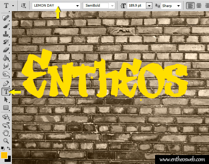The image size is (209, 164).
Task: Open the Type tool preset picker arrow
Action: tap(13, 6)
